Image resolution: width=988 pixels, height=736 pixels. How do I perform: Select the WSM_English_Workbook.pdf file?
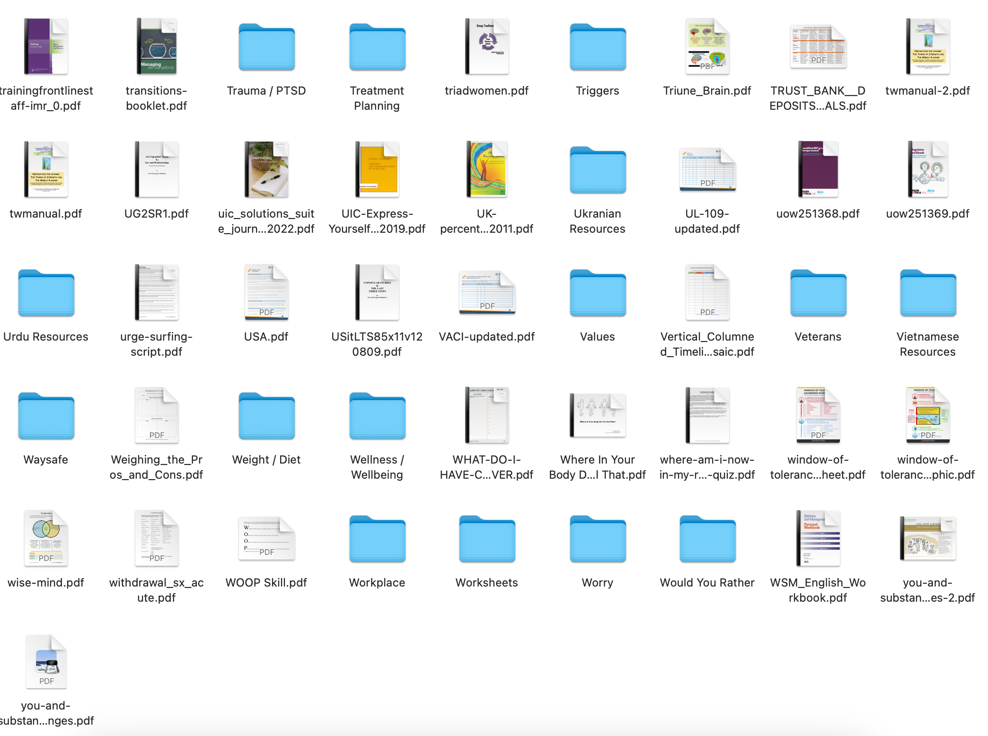(x=818, y=538)
